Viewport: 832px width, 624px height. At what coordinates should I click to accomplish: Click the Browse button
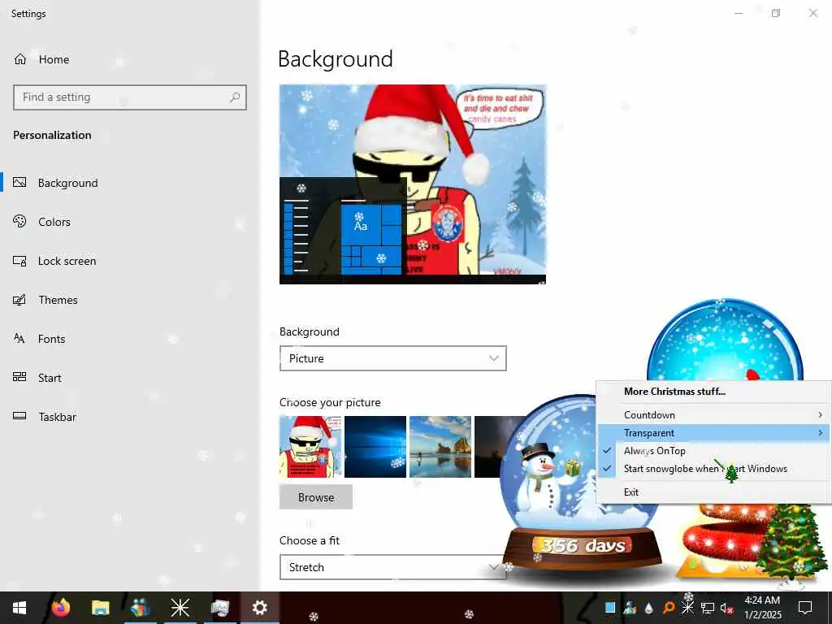[316, 497]
